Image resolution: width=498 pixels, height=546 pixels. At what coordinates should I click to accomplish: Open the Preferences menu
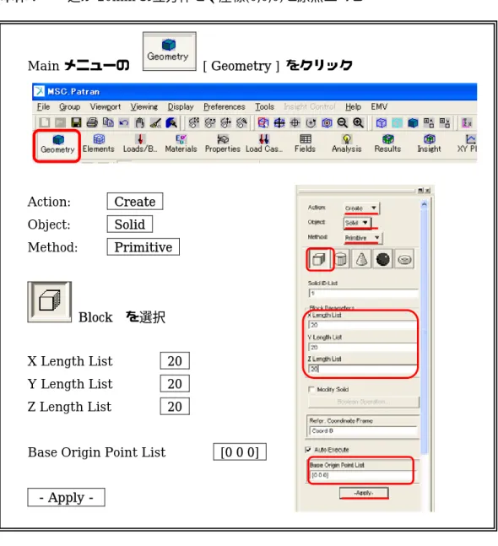[x=225, y=106]
